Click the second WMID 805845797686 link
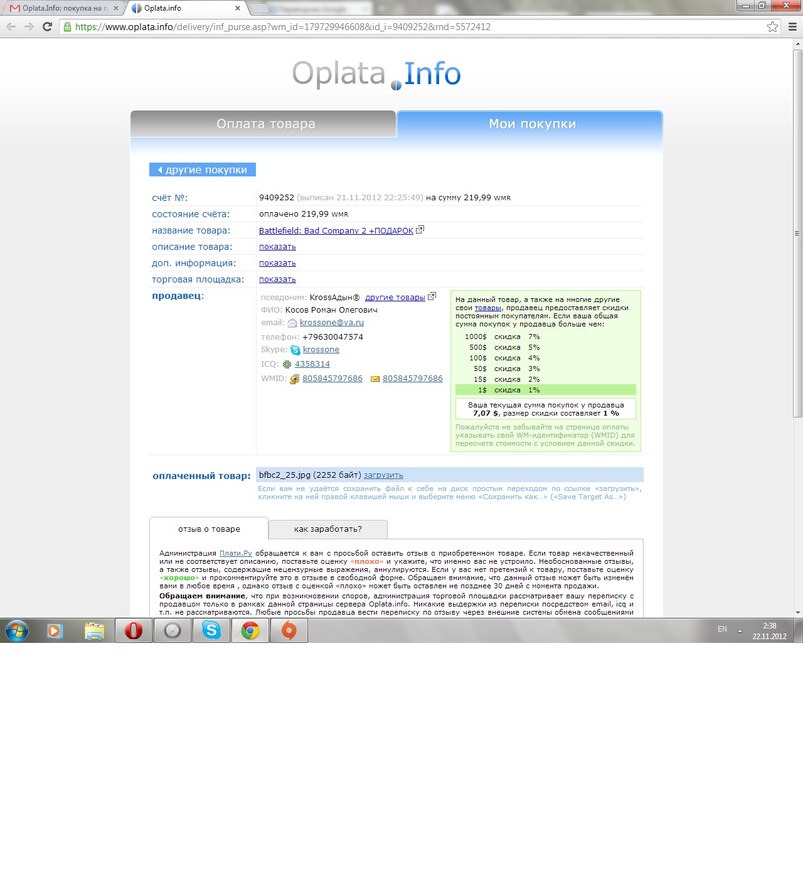The height and width of the screenshot is (884, 803). (413, 379)
